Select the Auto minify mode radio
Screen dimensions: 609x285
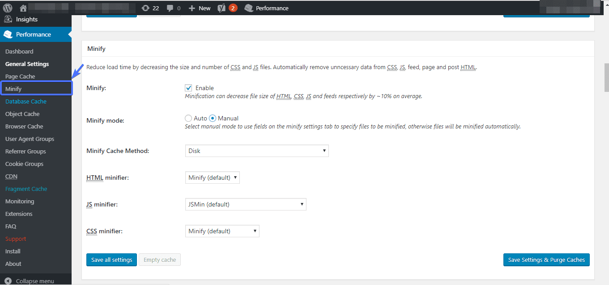tap(188, 118)
